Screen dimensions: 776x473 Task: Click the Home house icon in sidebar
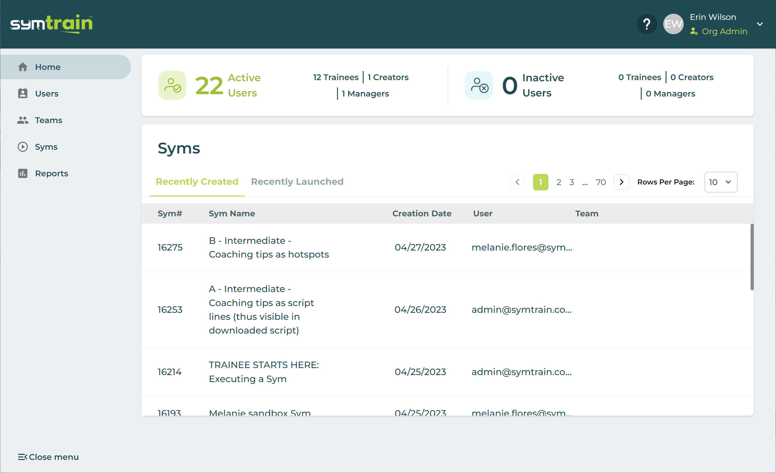pos(23,67)
